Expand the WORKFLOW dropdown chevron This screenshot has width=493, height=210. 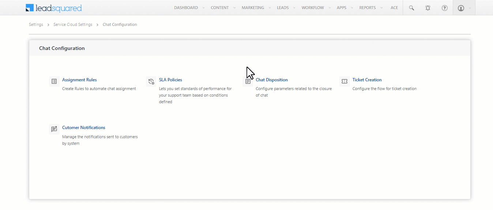click(330, 7)
